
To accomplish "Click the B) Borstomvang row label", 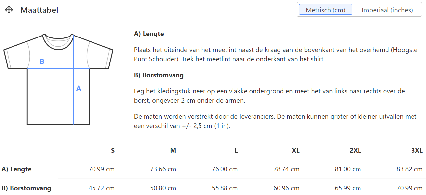I will coord(26,188).
